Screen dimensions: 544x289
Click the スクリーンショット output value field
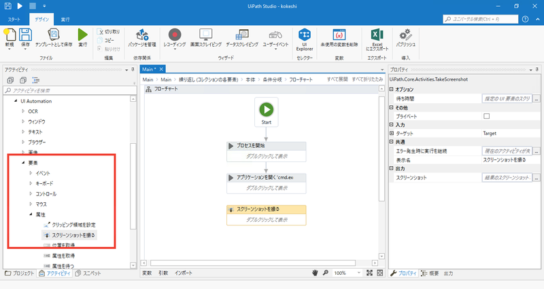point(507,178)
